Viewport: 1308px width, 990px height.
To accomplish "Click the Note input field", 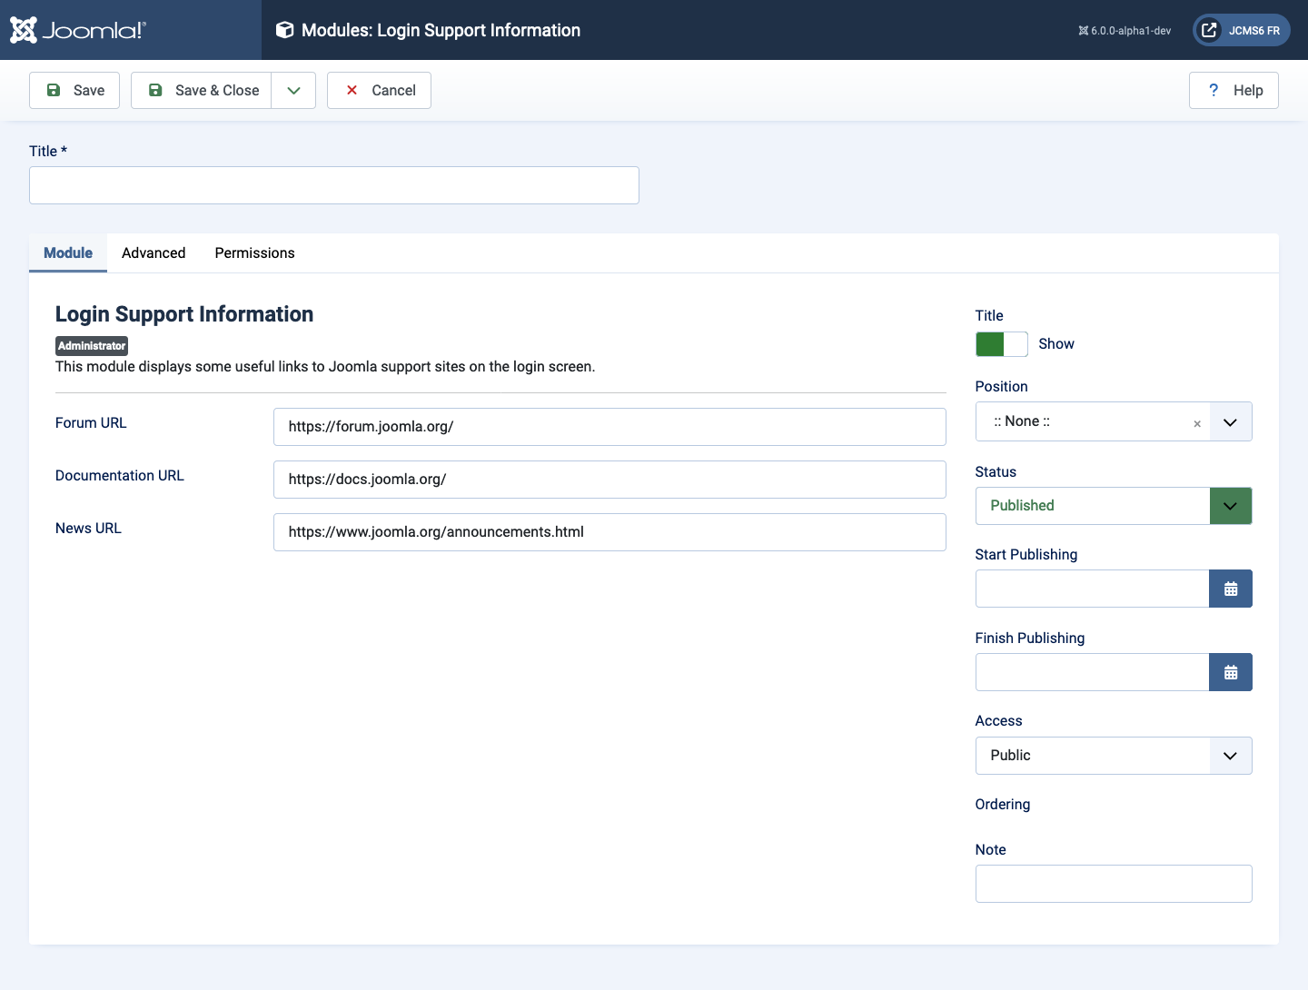I will click(x=1114, y=884).
